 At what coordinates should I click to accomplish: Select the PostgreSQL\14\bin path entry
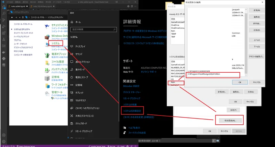(x=213, y=74)
